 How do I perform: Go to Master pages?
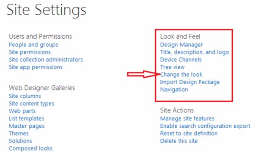point(27,126)
